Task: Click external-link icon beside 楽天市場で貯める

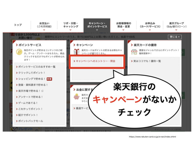Action: [x=43, y=91]
